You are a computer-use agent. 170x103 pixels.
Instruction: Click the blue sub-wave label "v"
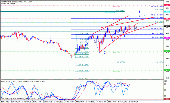[140, 16]
